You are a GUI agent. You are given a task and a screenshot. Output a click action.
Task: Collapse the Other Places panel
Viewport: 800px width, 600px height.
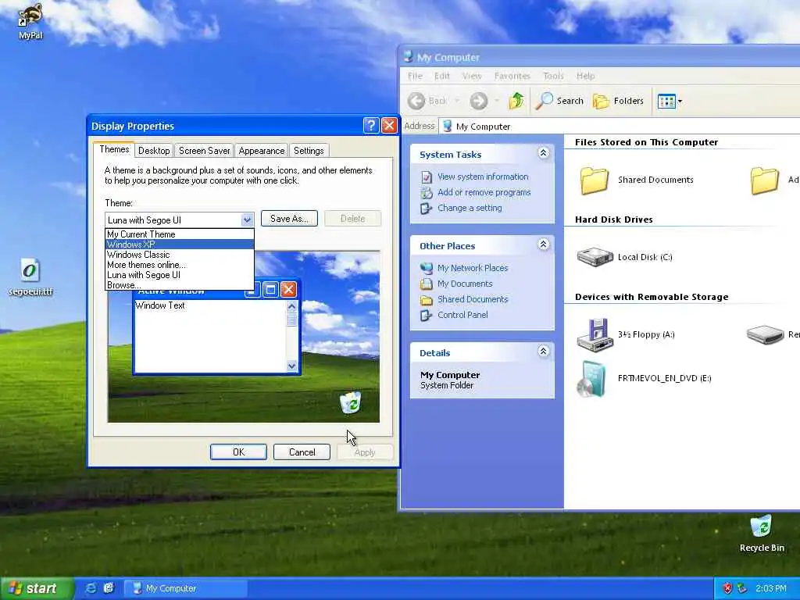pyautogui.click(x=544, y=245)
